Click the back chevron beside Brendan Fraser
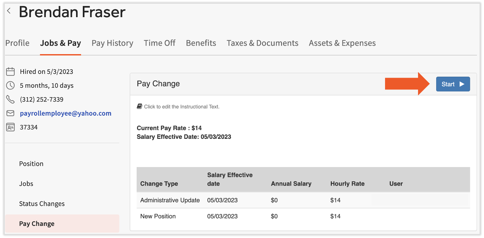The width and height of the screenshot is (484, 238). (8, 10)
